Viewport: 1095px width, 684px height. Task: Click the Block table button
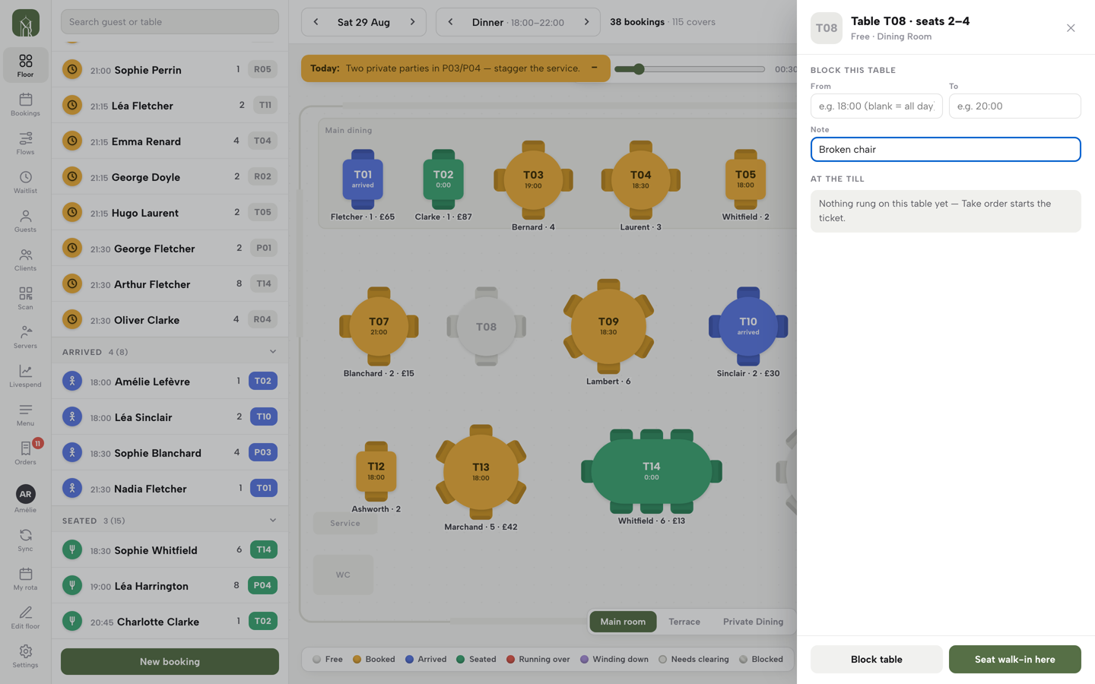coord(876,660)
